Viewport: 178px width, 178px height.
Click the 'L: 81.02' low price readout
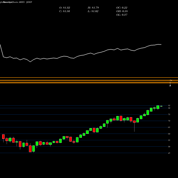tap(93, 11)
